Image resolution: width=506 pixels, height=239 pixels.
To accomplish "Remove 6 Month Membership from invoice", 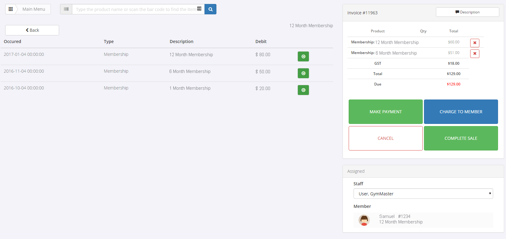I will (474, 53).
